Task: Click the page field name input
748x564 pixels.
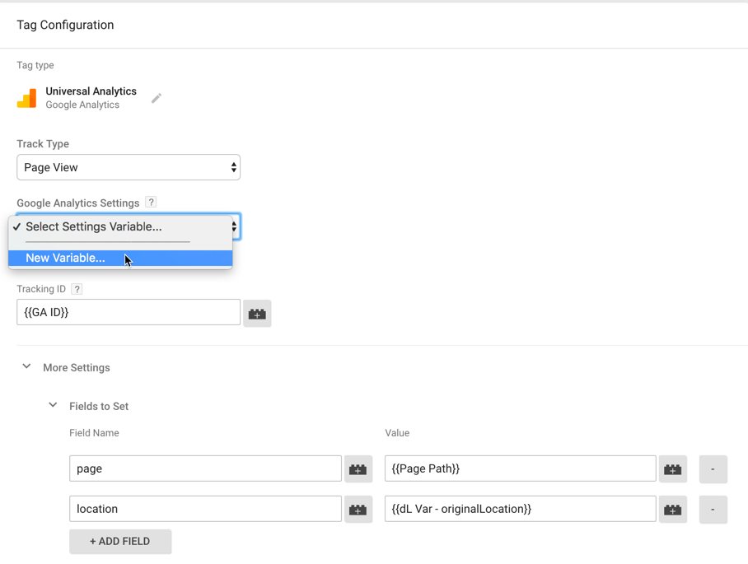Action: 205,468
